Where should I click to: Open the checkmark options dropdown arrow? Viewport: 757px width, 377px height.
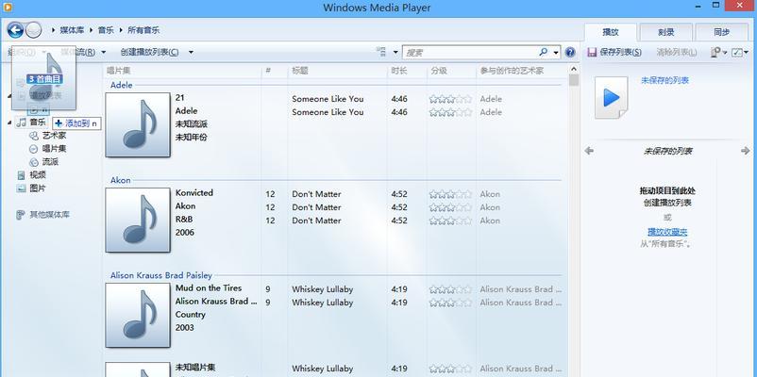747,52
